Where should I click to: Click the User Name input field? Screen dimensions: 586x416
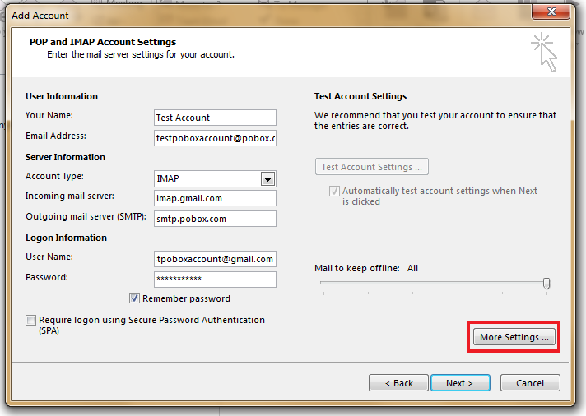coord(215,259)
